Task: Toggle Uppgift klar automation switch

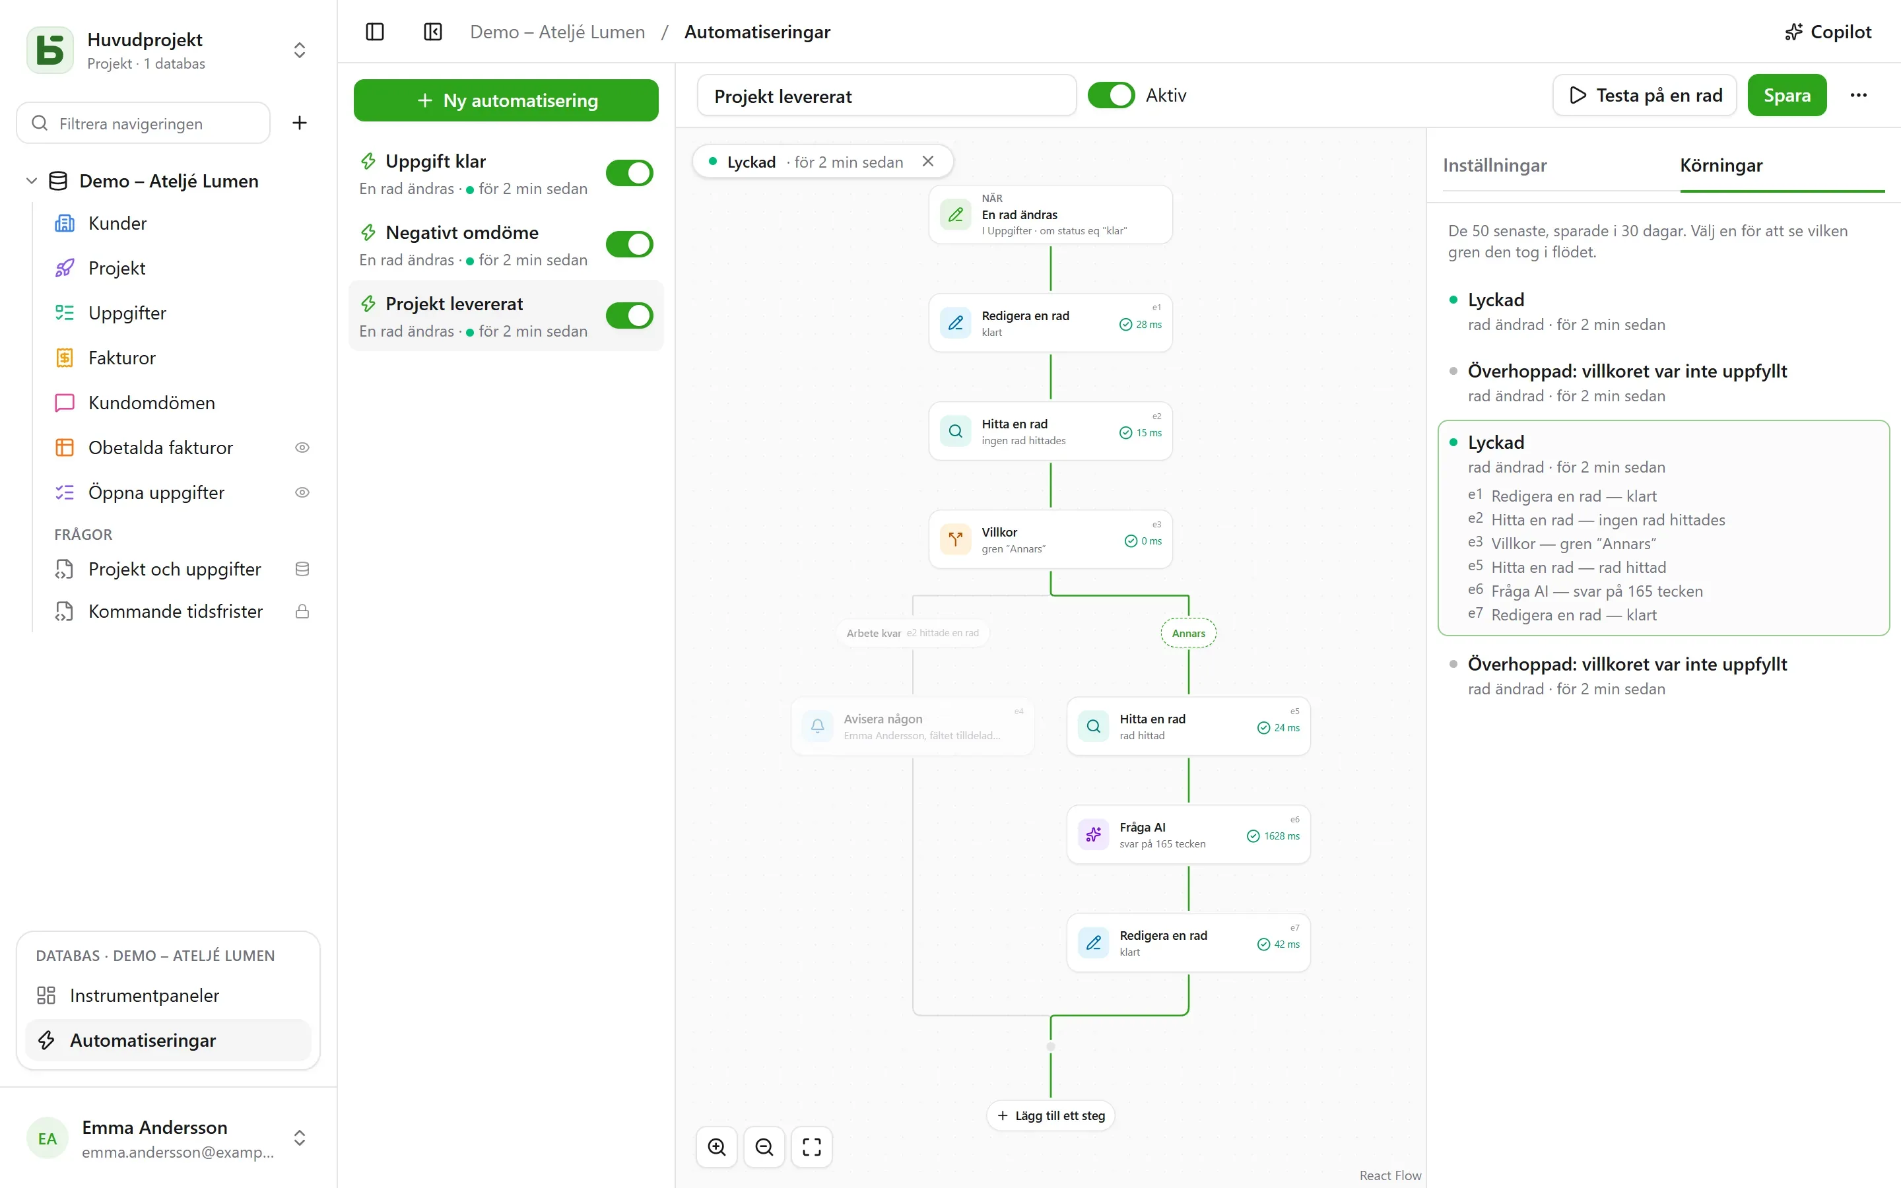Action: [629, 173]
